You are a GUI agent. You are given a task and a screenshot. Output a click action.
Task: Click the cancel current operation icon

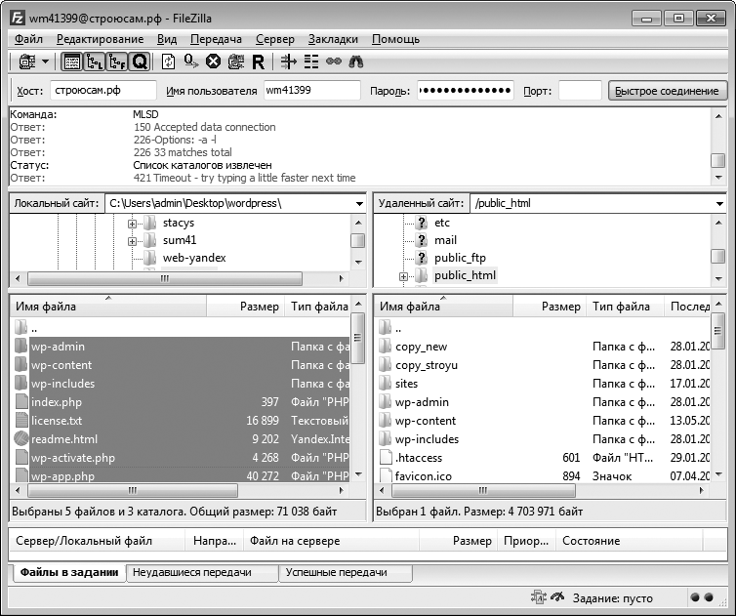(x=213, y=62)
